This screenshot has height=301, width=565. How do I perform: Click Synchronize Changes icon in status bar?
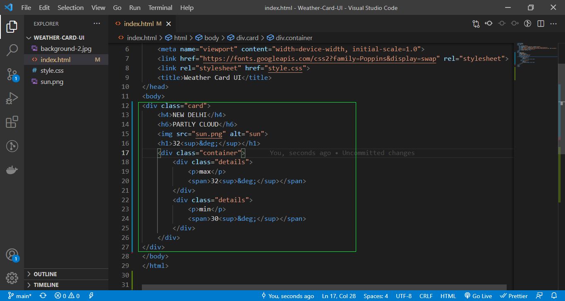43,296
